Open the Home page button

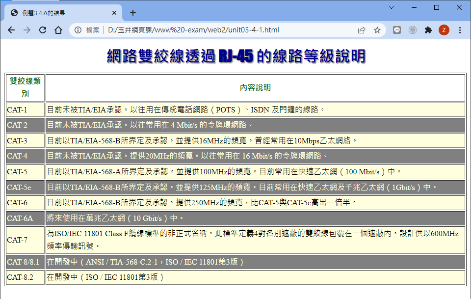pos(58,30)
